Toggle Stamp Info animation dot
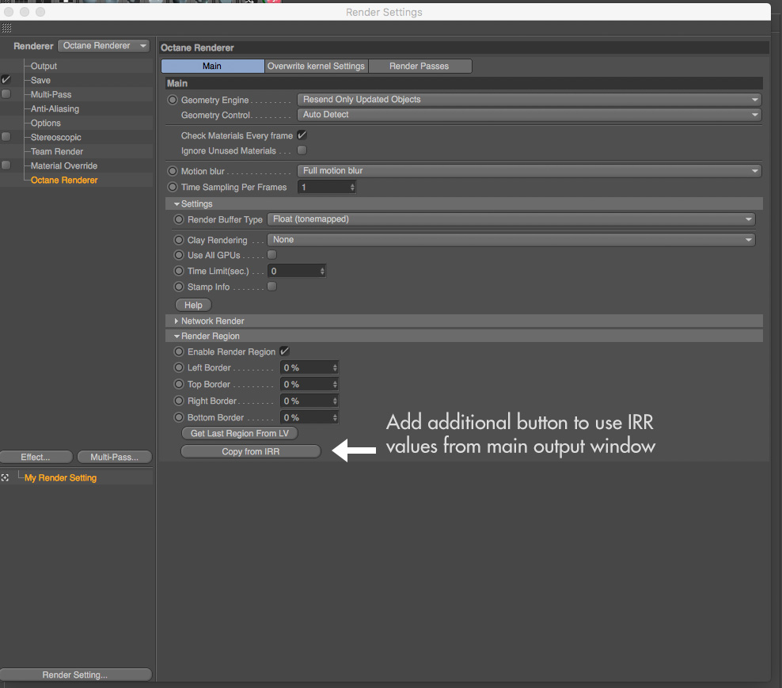The width and height of the screenshot is (782, 688). pos(179,287)
